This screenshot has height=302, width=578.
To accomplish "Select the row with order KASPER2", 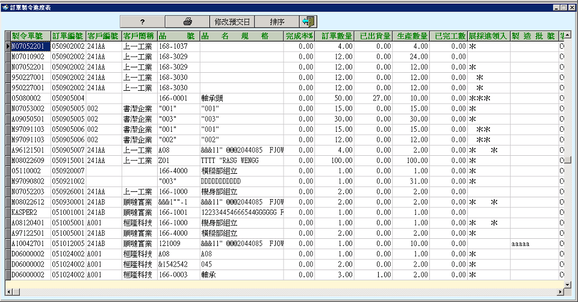I will pos(28,213).
